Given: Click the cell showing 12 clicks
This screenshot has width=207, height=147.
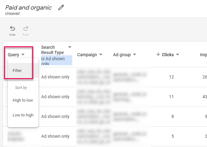Looking at the screenshot, I should (x=171, y=77).
